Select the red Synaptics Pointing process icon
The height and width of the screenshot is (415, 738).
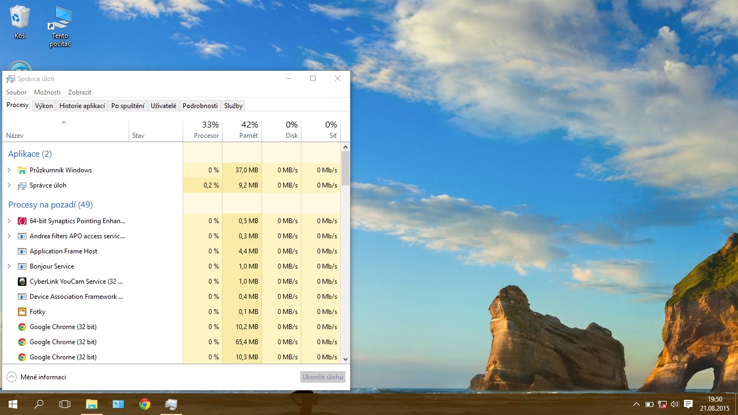22,221
